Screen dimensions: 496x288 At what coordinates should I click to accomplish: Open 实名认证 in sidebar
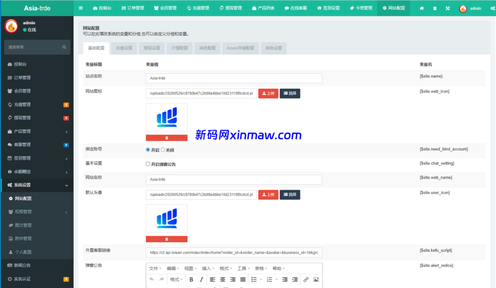(x=37, y=279)
